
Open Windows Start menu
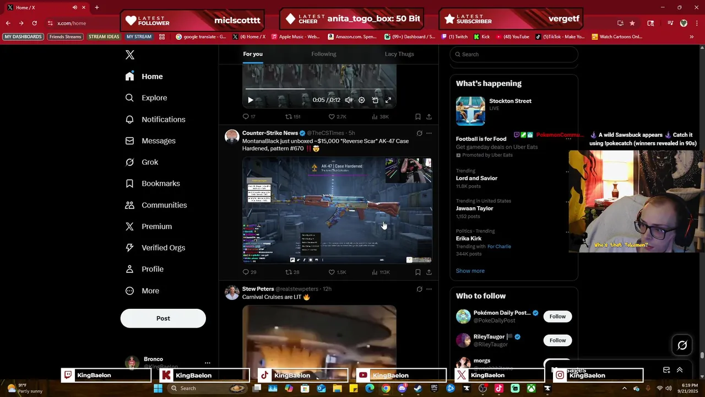tap(158, 388)
